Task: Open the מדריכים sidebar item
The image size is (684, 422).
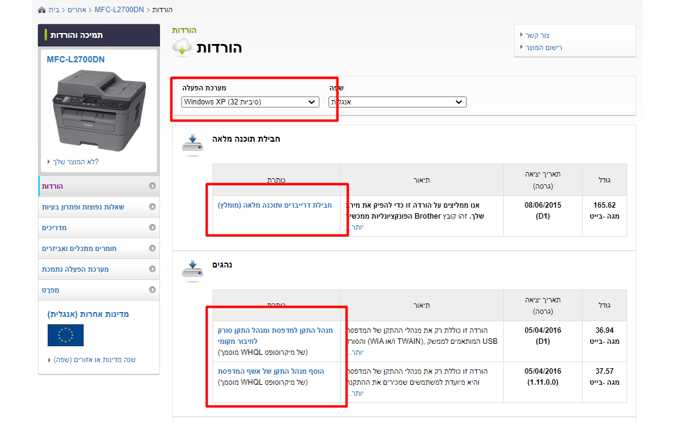Action: point(99,227)
